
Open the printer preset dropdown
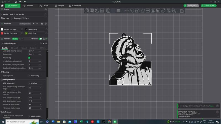click(x=23, y=14)
